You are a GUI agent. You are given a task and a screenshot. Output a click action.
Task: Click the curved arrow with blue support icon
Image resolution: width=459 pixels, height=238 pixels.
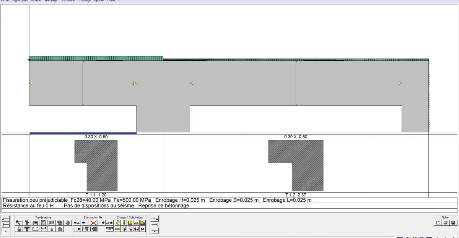124,229
